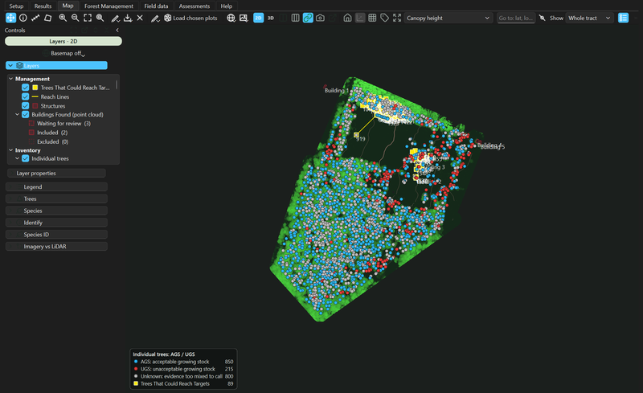Screen dimensions: 643x393
Task: Switch the map to 3D mode
Action: tap(271, 18)
